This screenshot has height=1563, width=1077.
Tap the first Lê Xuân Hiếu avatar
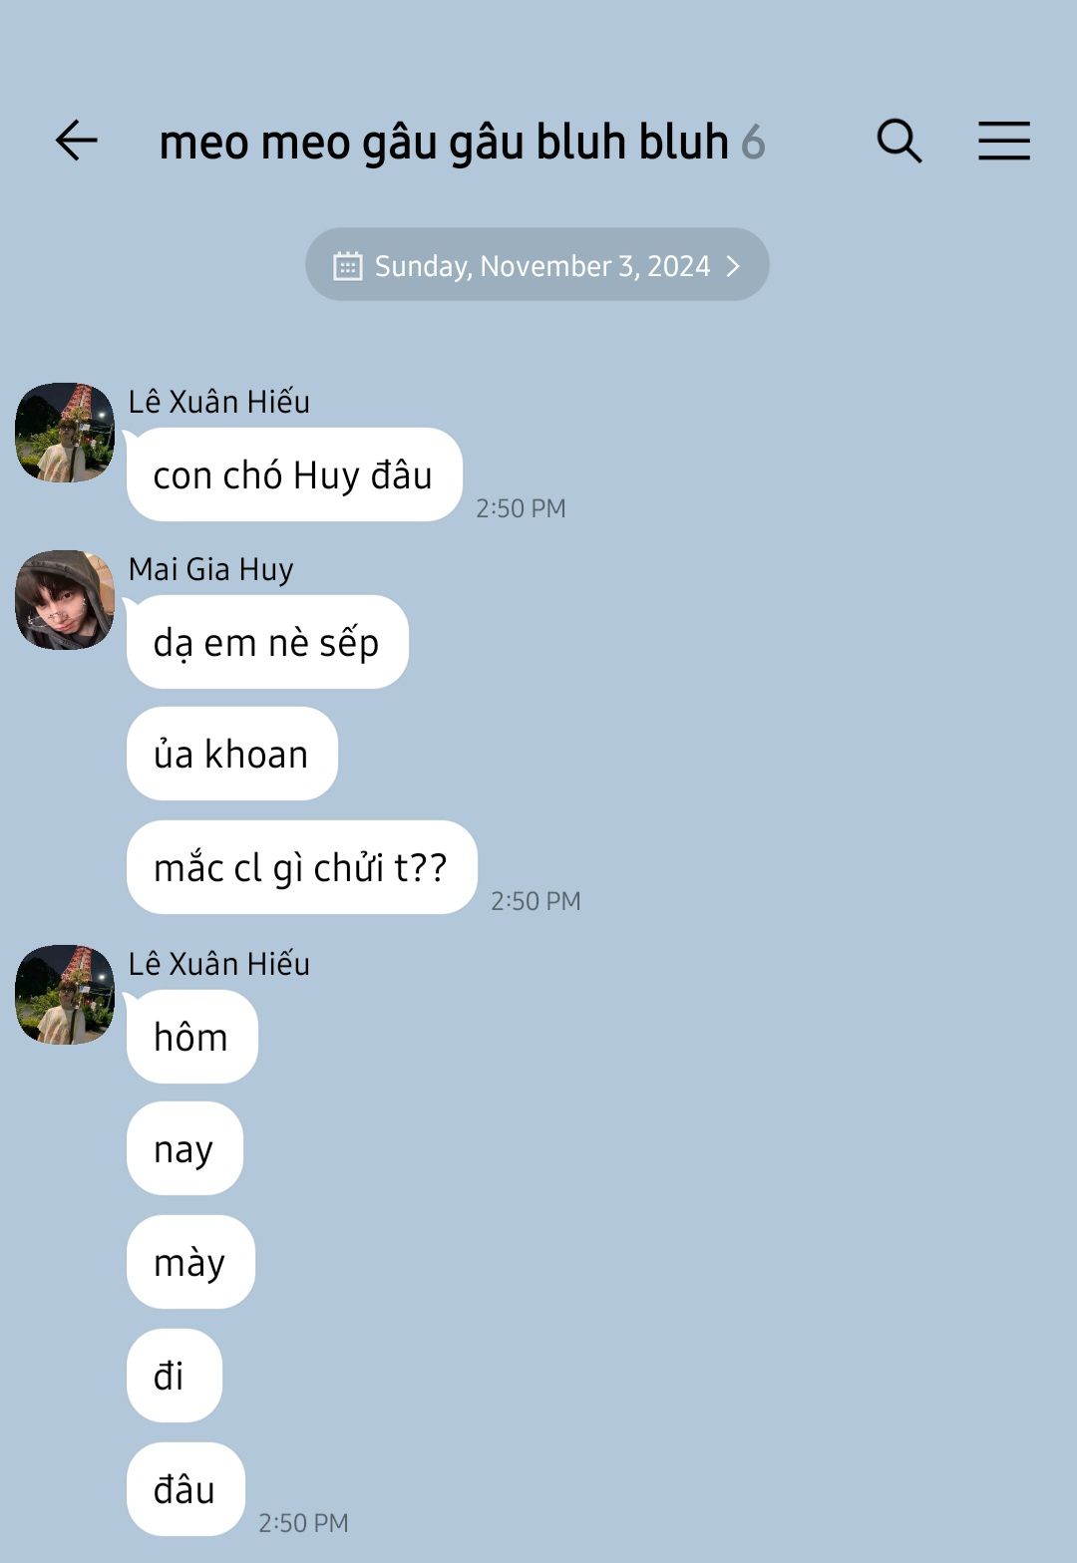(x=65, y=433)
